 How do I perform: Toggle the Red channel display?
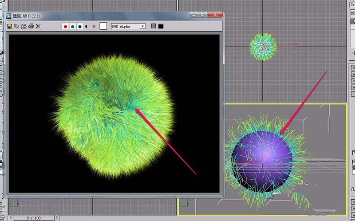coord(65,27)
